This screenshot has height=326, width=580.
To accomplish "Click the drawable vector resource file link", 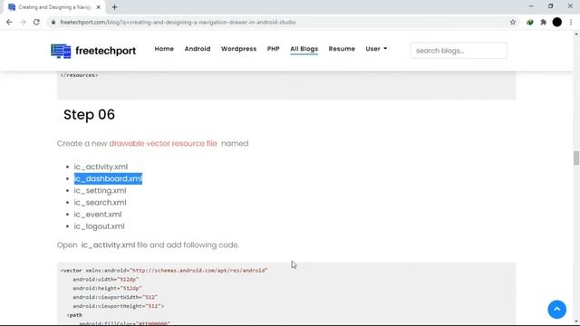I will coord(163,143).
